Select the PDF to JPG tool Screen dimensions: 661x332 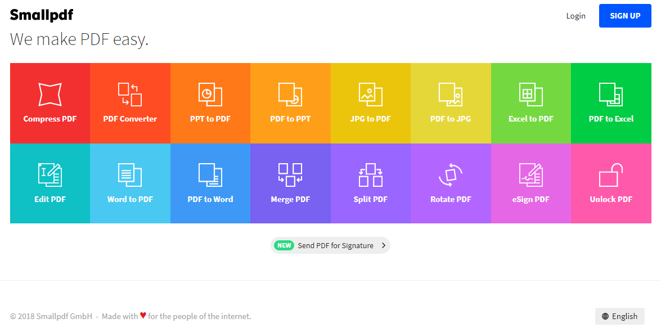point(451,103)
